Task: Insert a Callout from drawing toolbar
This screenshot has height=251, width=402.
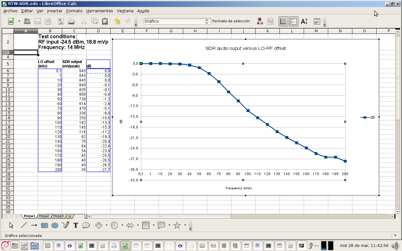Action: click(x=86, y=225)
